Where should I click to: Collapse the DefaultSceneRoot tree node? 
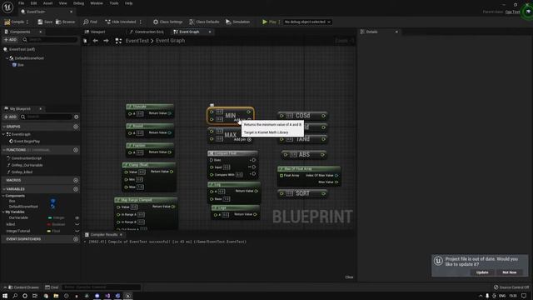click(7, 58)
